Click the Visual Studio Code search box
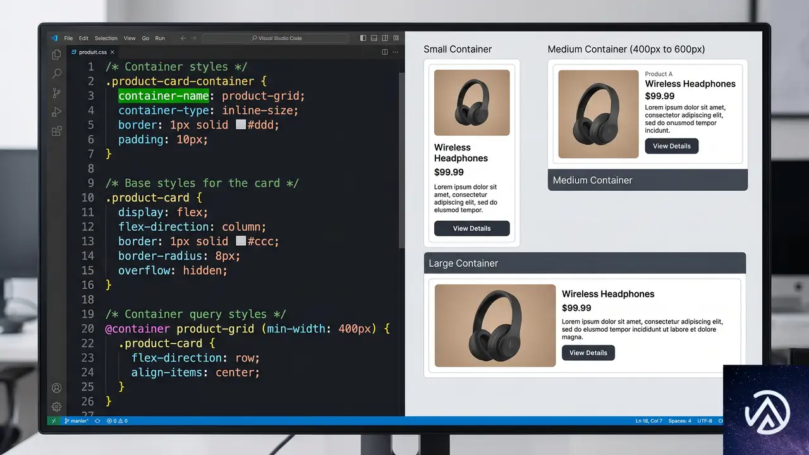 pyautogui.click(x=276, y=38)
